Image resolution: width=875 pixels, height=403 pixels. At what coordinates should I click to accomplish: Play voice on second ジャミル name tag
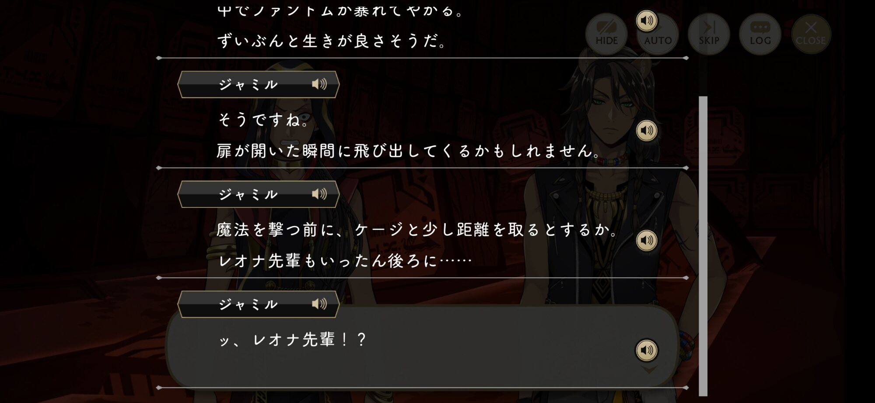(319, 194)
